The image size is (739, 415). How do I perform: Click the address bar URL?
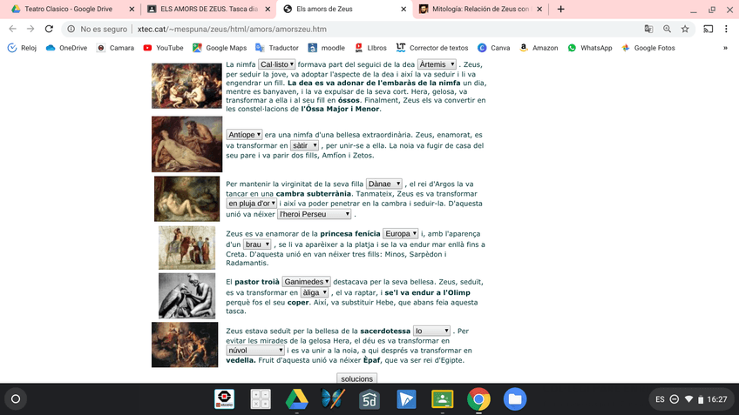point(232,30)
